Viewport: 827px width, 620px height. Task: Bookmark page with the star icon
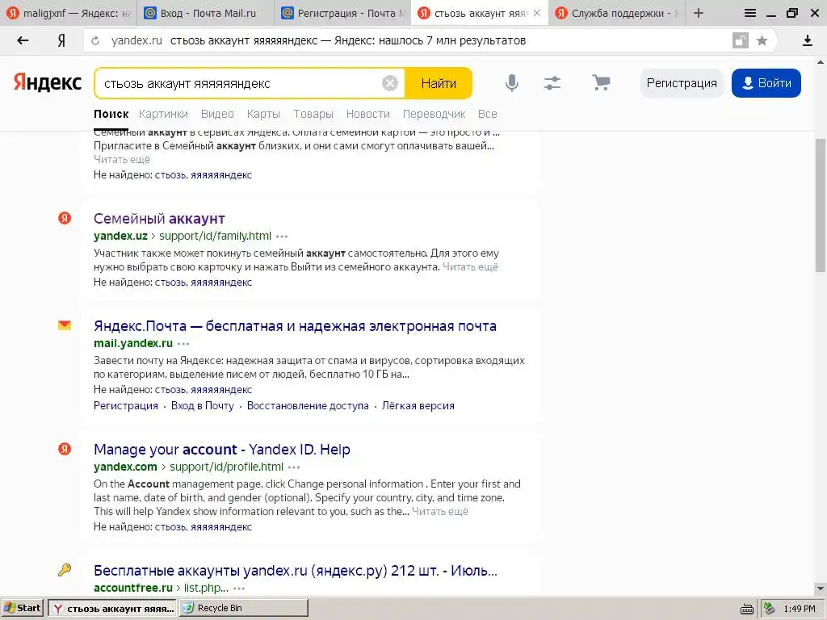click(762, 40)
